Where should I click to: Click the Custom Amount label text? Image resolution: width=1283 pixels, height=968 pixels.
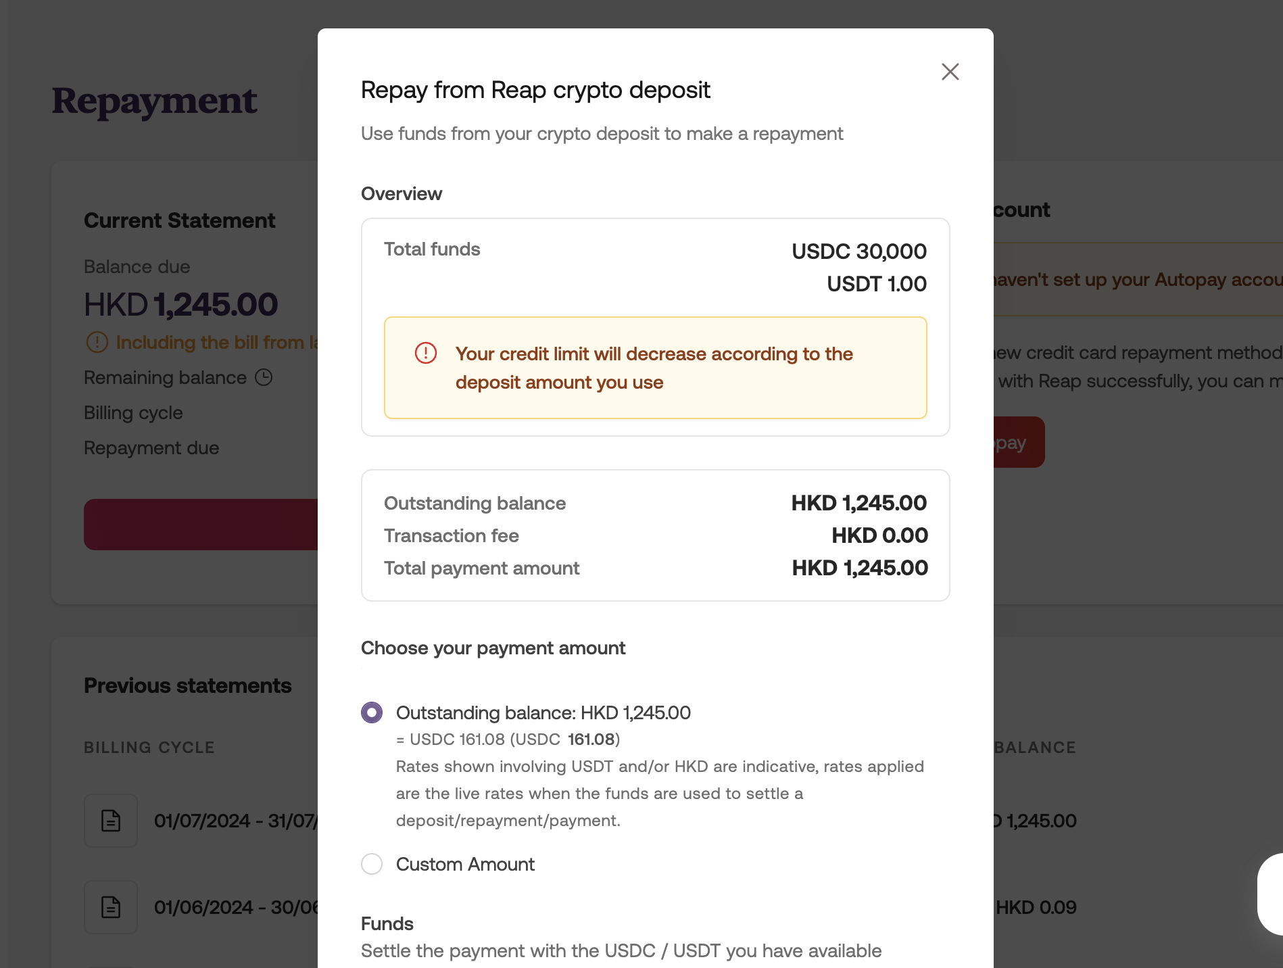click(x=465, y=864)
